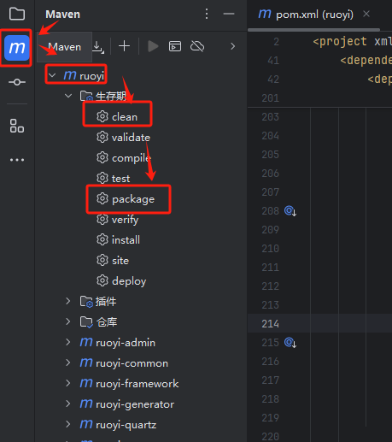Collapse the ruoyi root project node
The height and width of the screenshot is (442, 392).
tap(52, 75)
